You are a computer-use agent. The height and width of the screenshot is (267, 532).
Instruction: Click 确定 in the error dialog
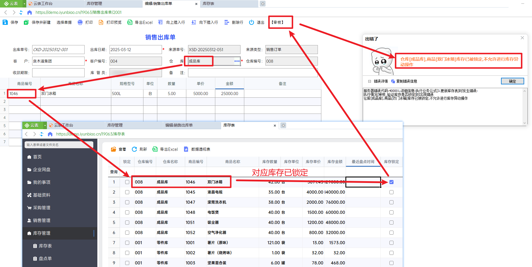(512, 81)
